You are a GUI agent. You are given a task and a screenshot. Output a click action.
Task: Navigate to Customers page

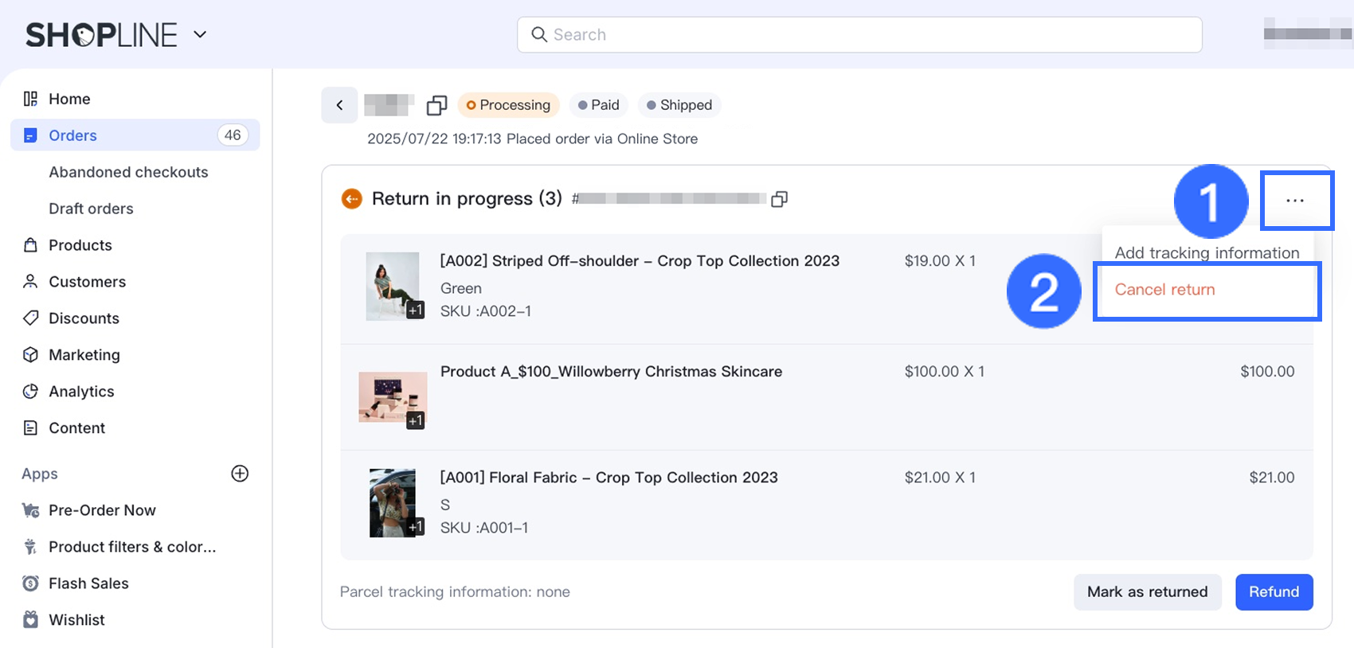click(87, 282)
